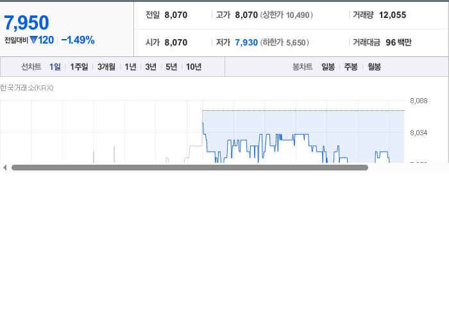The image size is (449, 314).
Task: Open the 주봉 candle chart
Action: [x=351, y=67]
